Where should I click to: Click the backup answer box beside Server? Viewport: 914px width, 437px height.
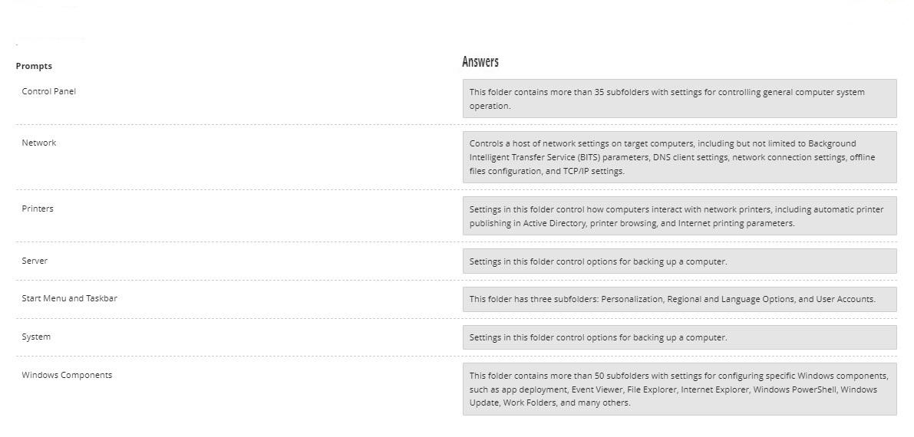click(x=680, y=261)
